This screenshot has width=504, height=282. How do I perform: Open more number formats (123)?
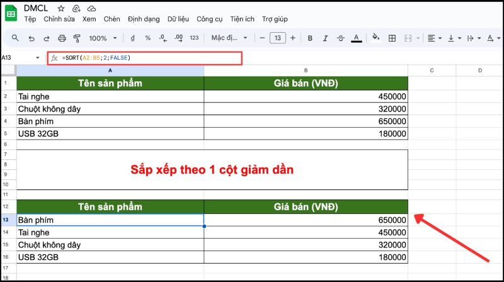pos(194,38)
